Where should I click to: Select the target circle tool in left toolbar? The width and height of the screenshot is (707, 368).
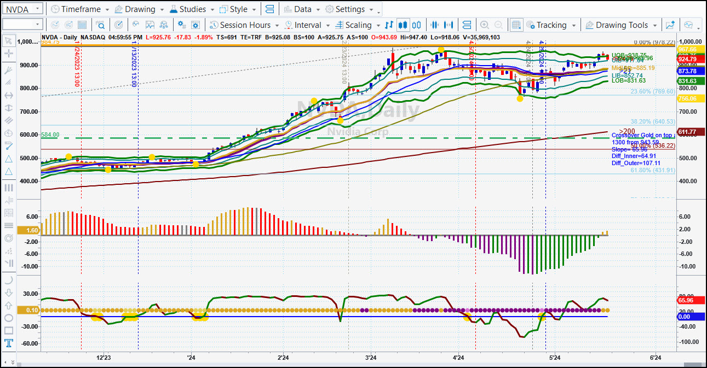(8, 238)
